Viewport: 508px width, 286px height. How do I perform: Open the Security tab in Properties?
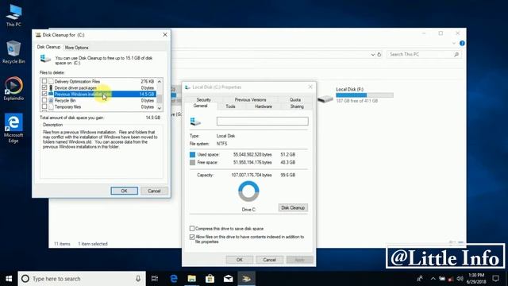pyautogui.click(x=203, y=99)
